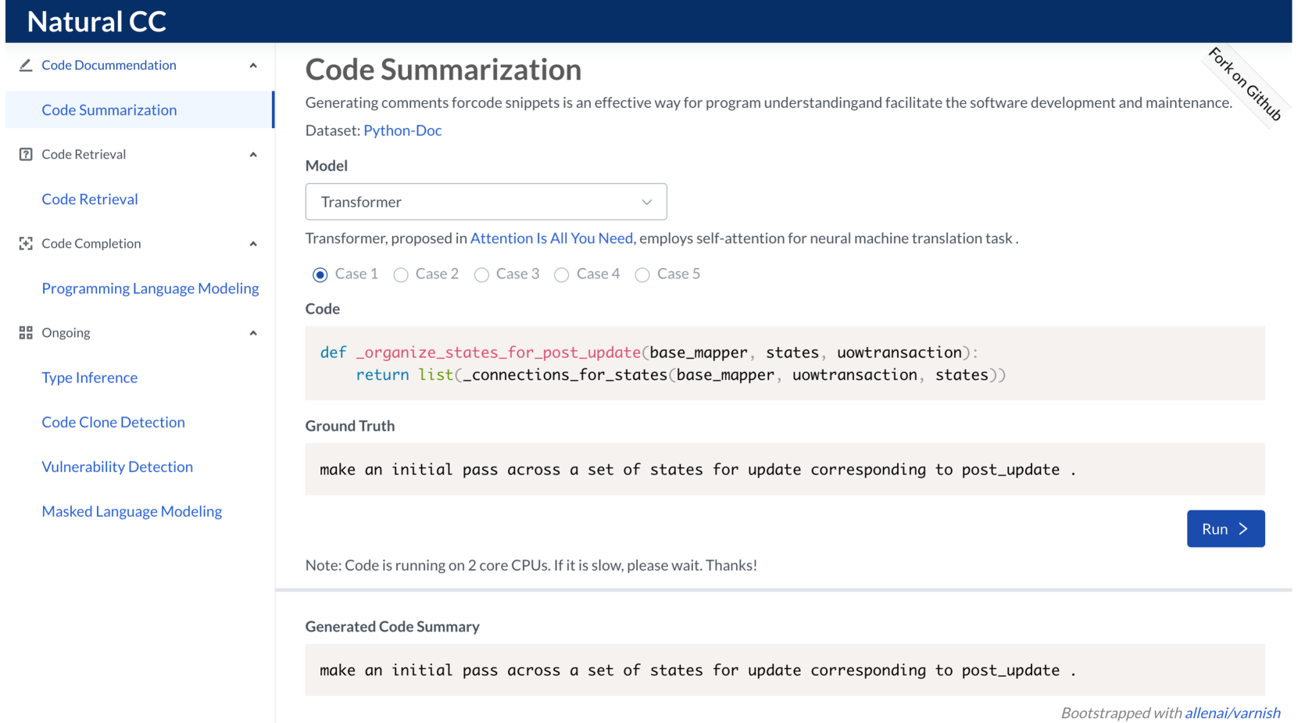Collapse the Ongoing section chevron
1298x723 pixels.
253,333
